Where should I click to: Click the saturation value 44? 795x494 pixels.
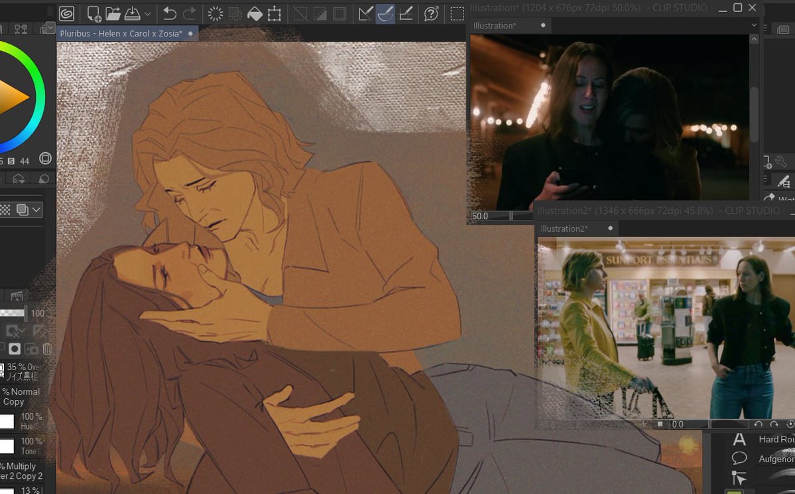[25, 161]
